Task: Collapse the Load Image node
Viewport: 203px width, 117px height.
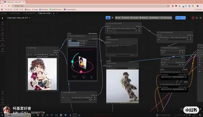Action: 27,48
